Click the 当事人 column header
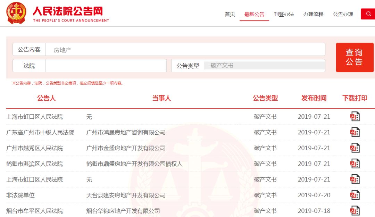Image resolution: width=375 pixels, height=217 pixels. click(161, 98)
